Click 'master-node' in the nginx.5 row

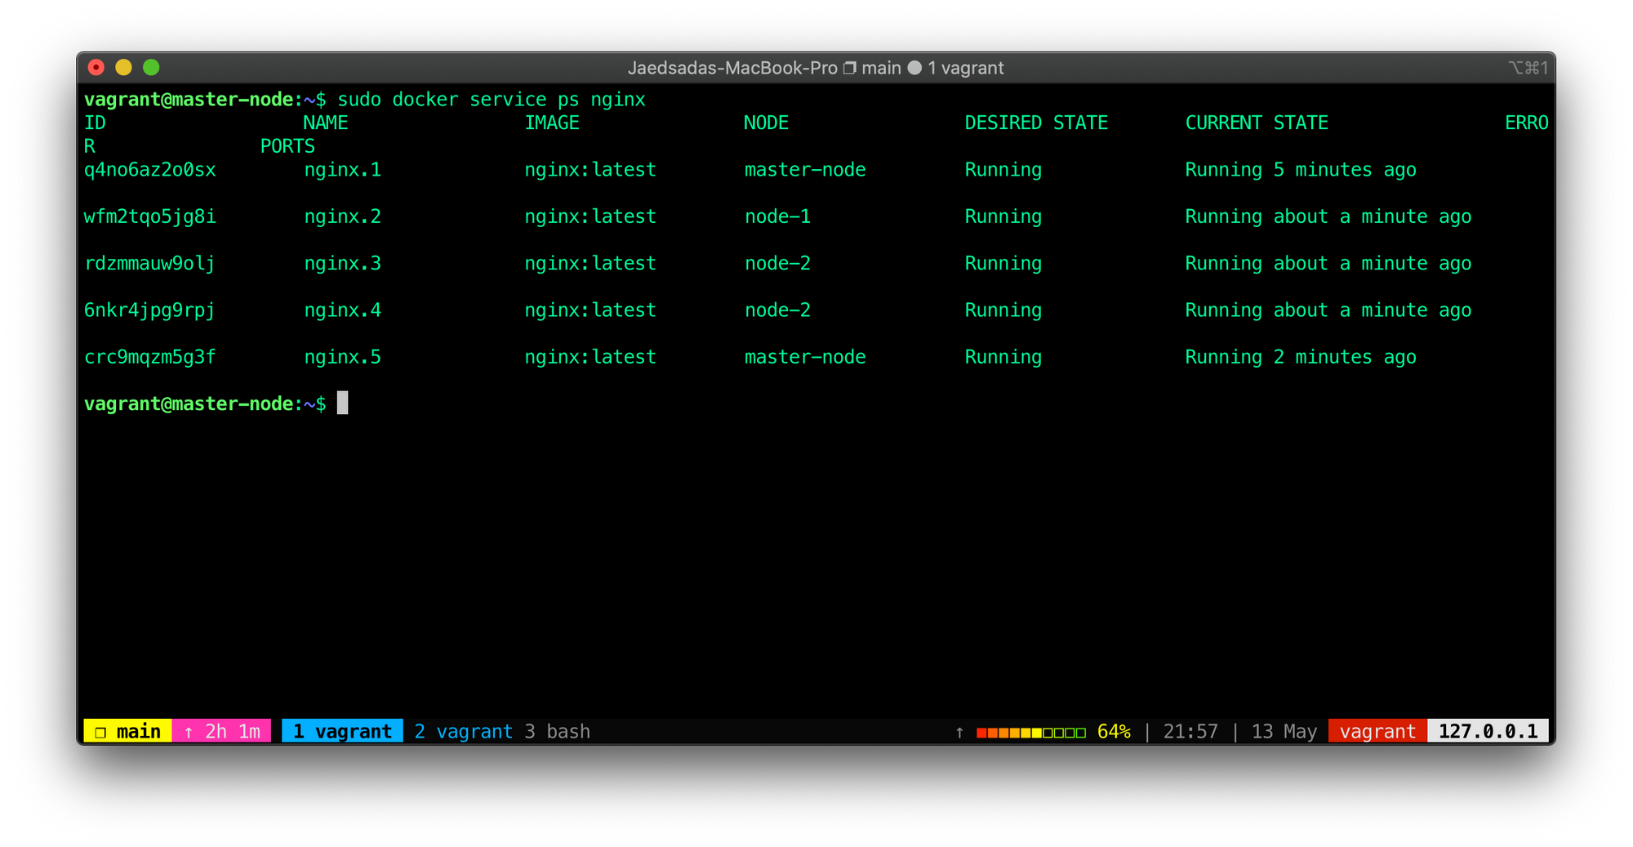pyautogui.click(x=805, y=357)
